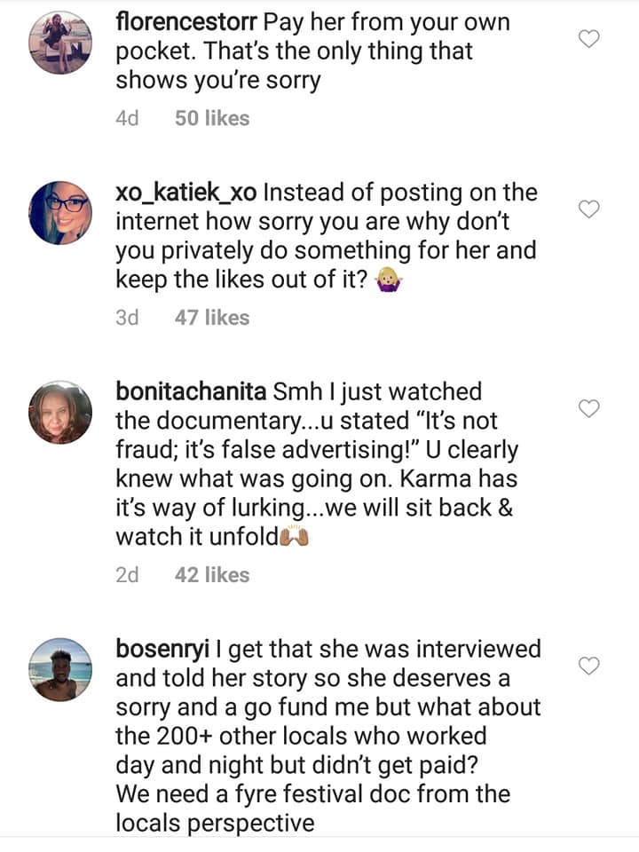This screenshot has width=639, height=852.
Task: Like florencestorr's comment with the heart
Action: pyautogui.click(x=589, y=38)
